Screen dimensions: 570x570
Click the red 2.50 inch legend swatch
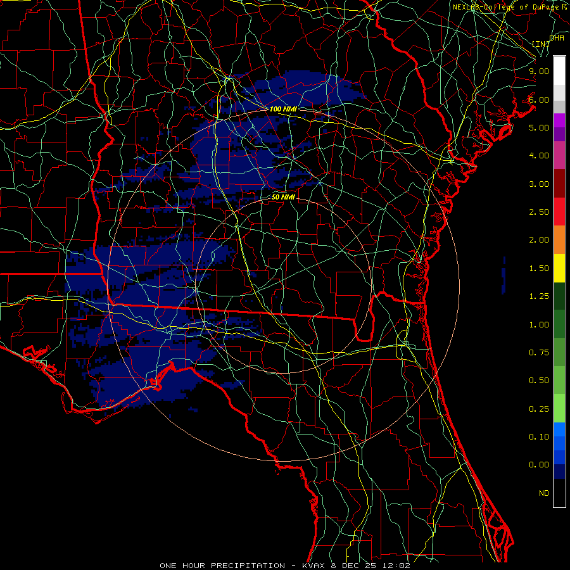coord(559,212)
